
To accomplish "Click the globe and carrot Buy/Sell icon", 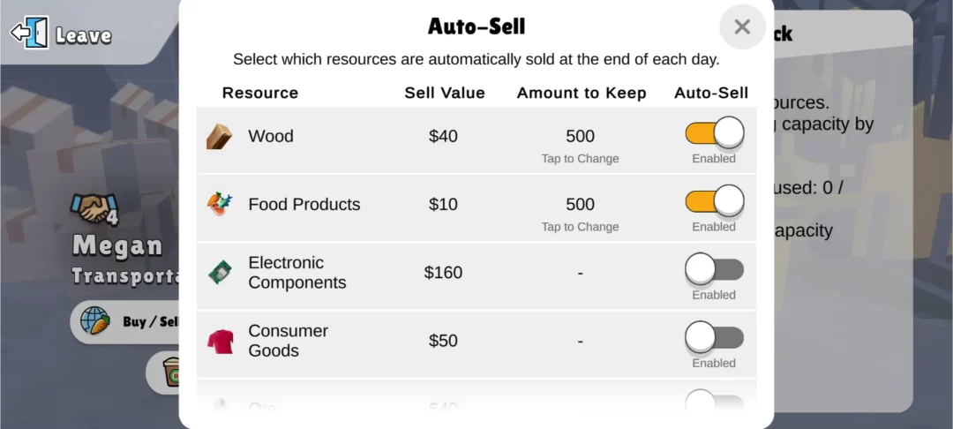I will [x=94, y=321].
